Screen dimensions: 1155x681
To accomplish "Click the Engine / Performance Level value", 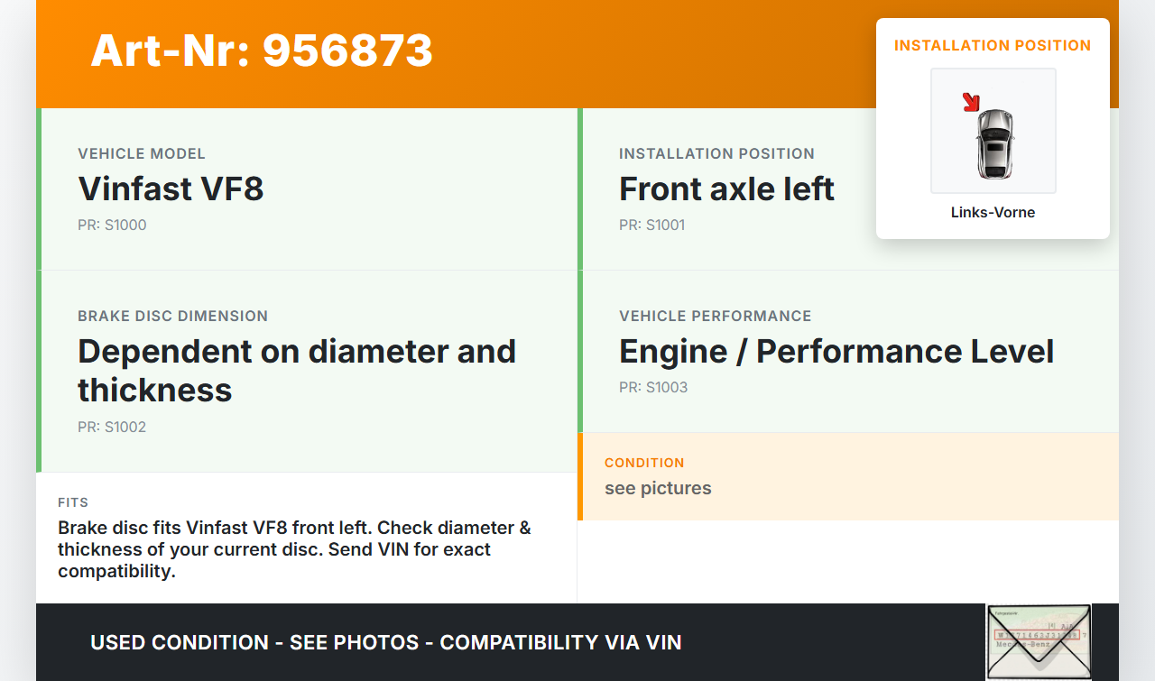I will 836,352.
